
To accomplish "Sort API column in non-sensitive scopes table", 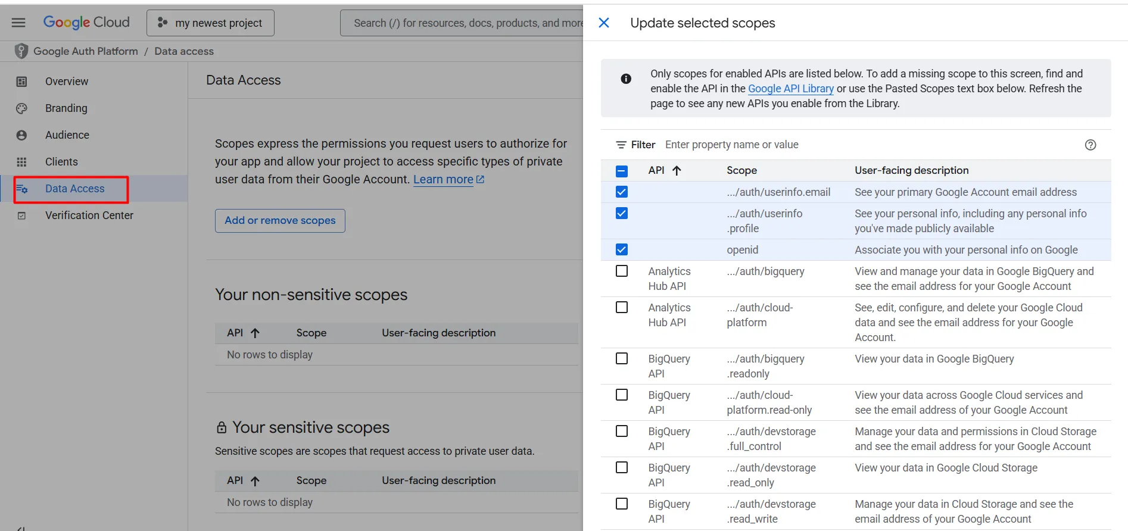I will tap(255, 333).
